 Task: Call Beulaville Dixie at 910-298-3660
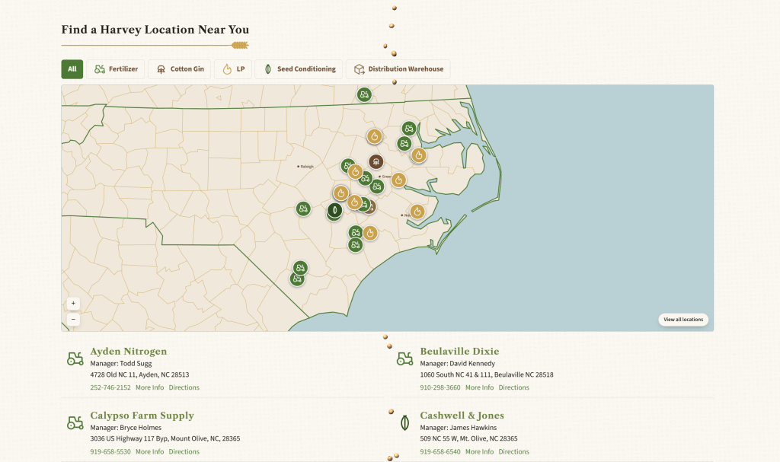(x=440, y=387)
